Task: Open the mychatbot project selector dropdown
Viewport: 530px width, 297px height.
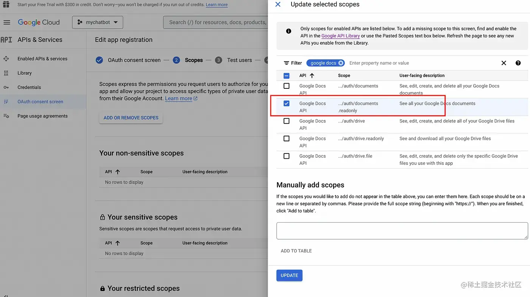Action: [98, 22]
